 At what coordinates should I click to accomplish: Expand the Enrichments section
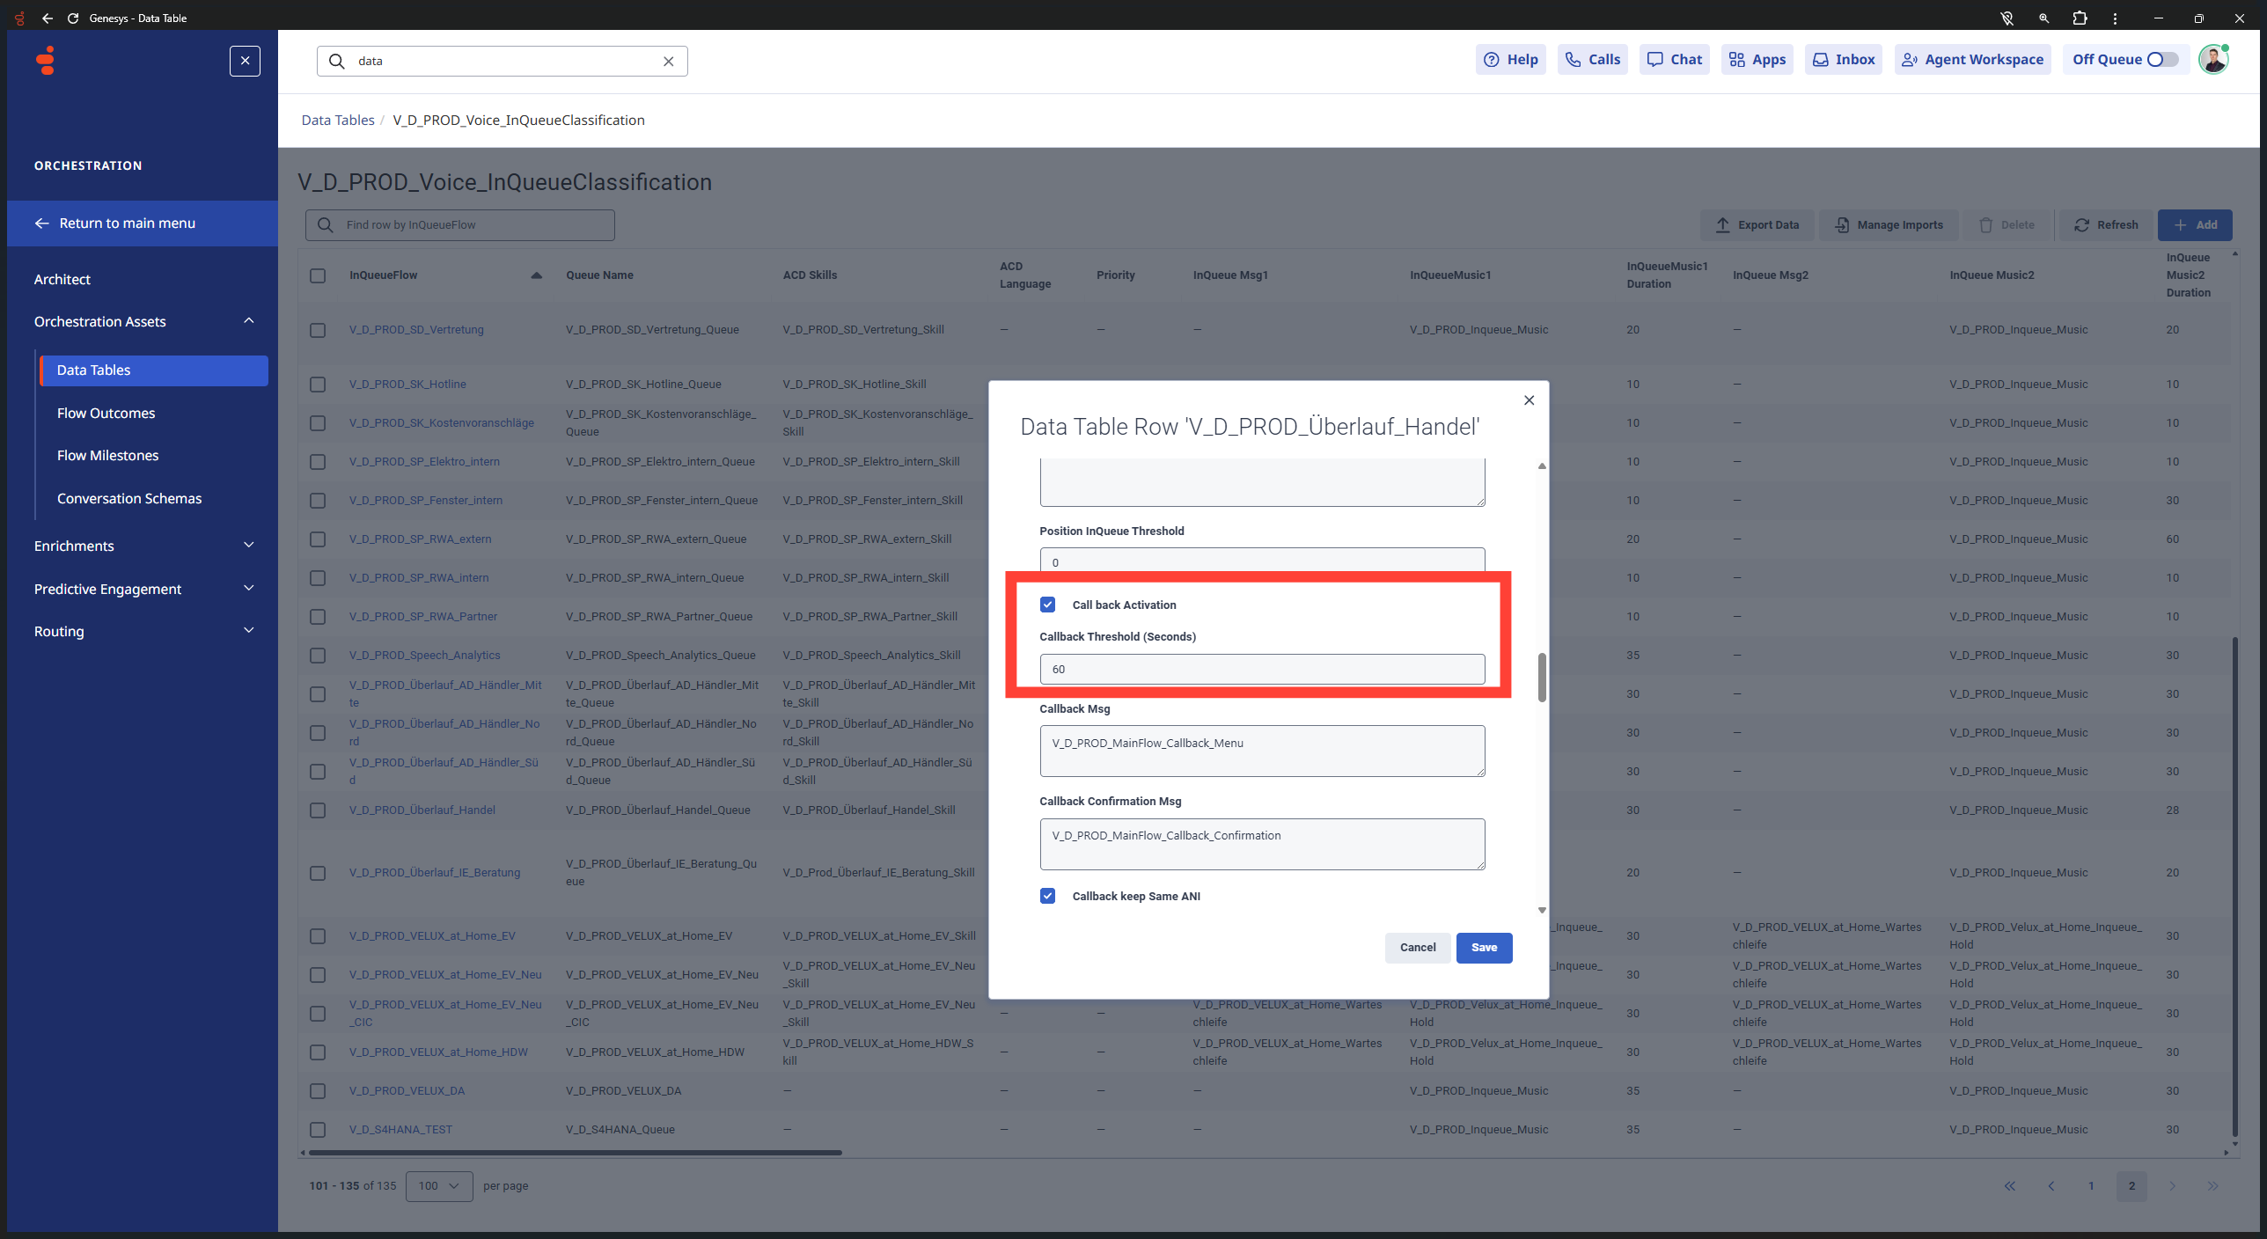tap(248, 546)
